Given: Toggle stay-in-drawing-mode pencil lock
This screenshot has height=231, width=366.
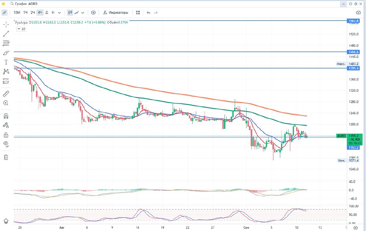Looking at the screenshot, I should point(6,125).
